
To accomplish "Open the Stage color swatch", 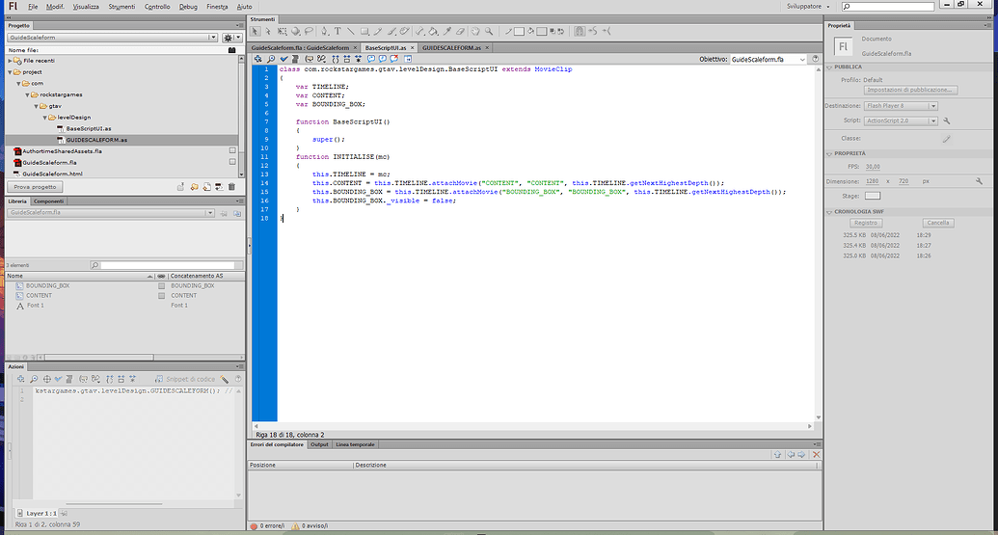I will tap(873, 197).
